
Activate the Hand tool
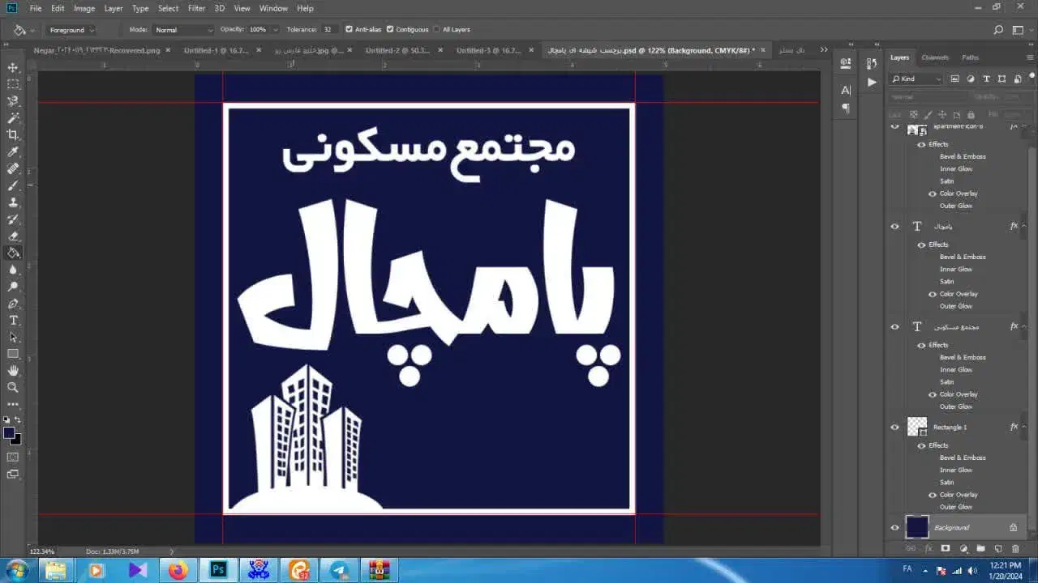(x=13, y=370)
